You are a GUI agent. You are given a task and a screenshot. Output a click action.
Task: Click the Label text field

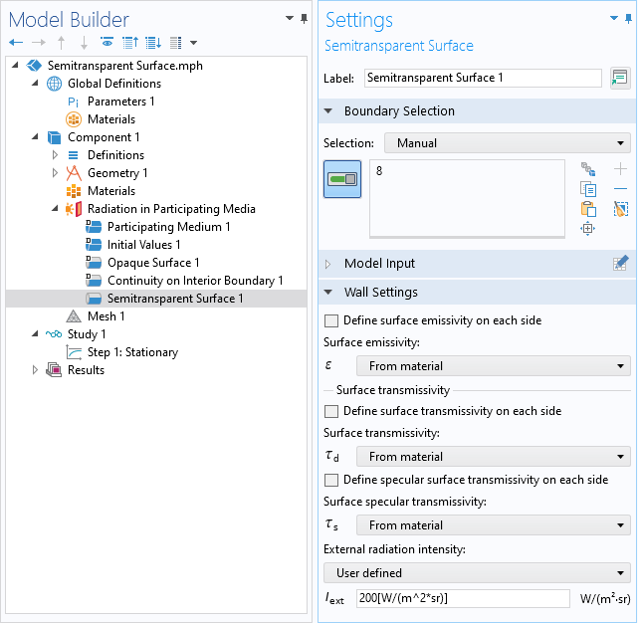pyautogui.click(x=482, y=78)
